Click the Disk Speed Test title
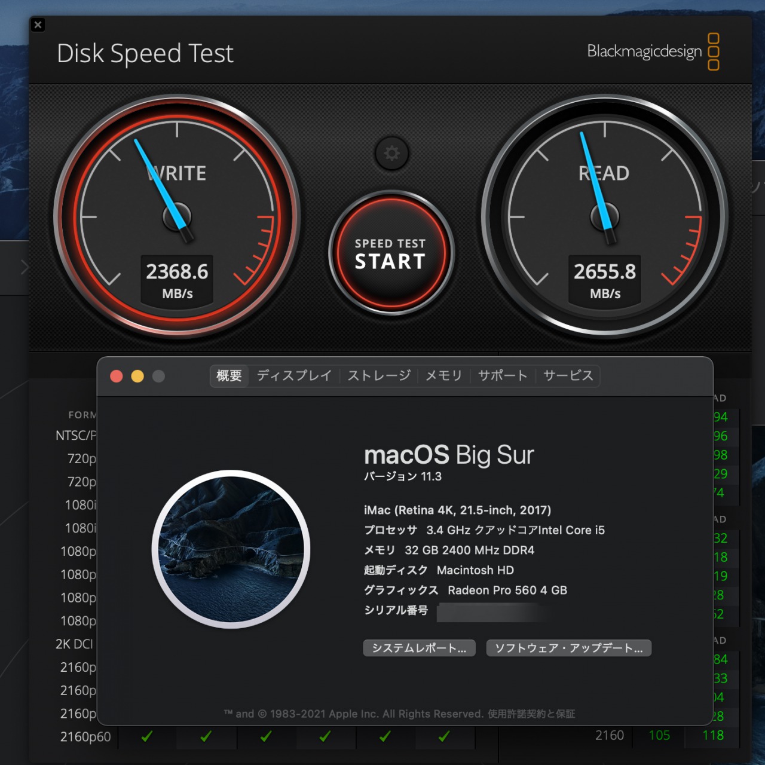This screenshot has height=765, width=765. [x=145, y=53]
